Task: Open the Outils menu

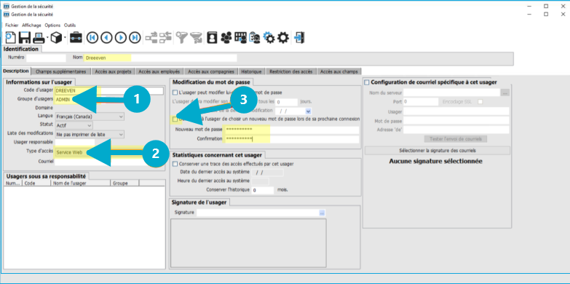Action: tap(70, 25)
